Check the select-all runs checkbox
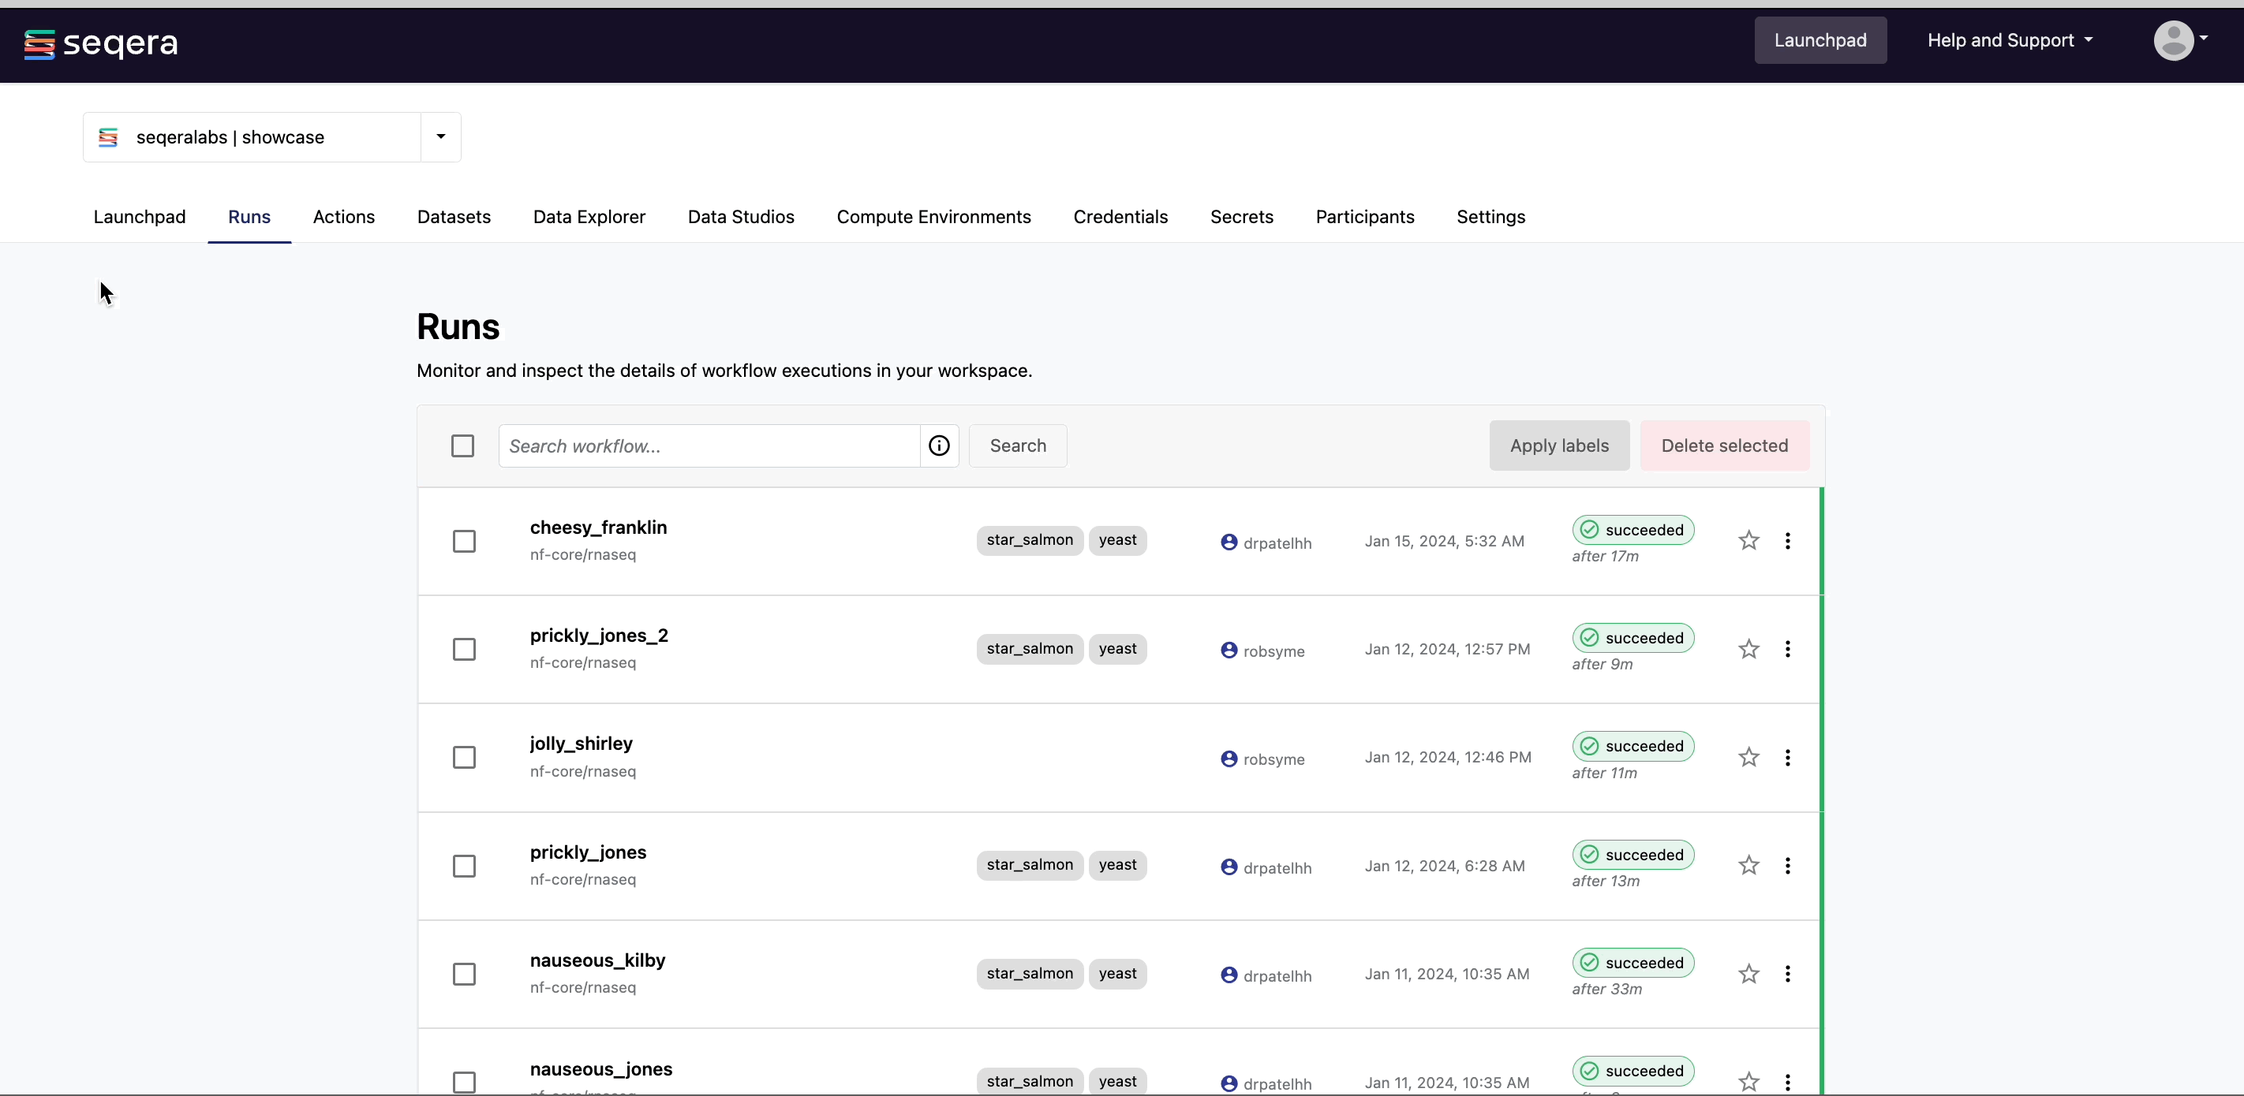The width and height of the screenshot is (2244, 1096). pos(462,445)
